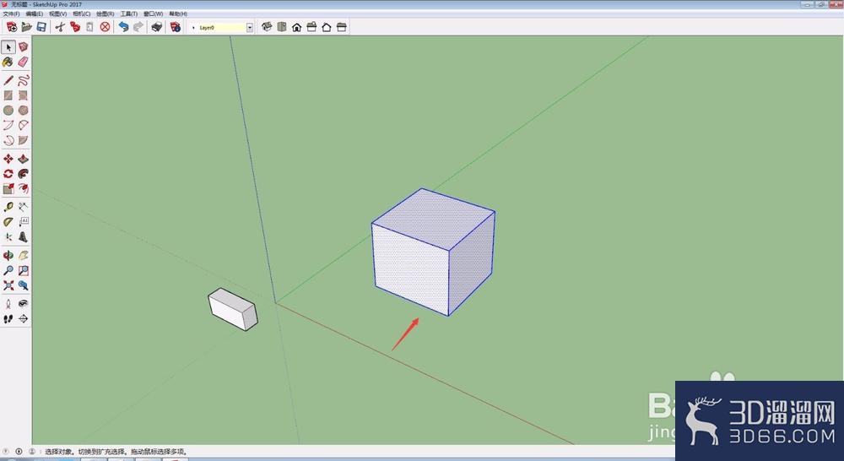Click the Paste clipboard icon

pyautogui.click(x=90, y=27)
